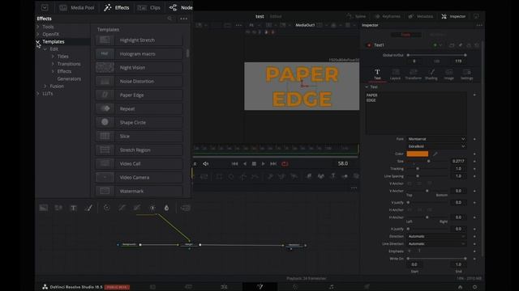Open the Metadata panel
This screenshot has width=519, height=291.
tap(422, 16)
